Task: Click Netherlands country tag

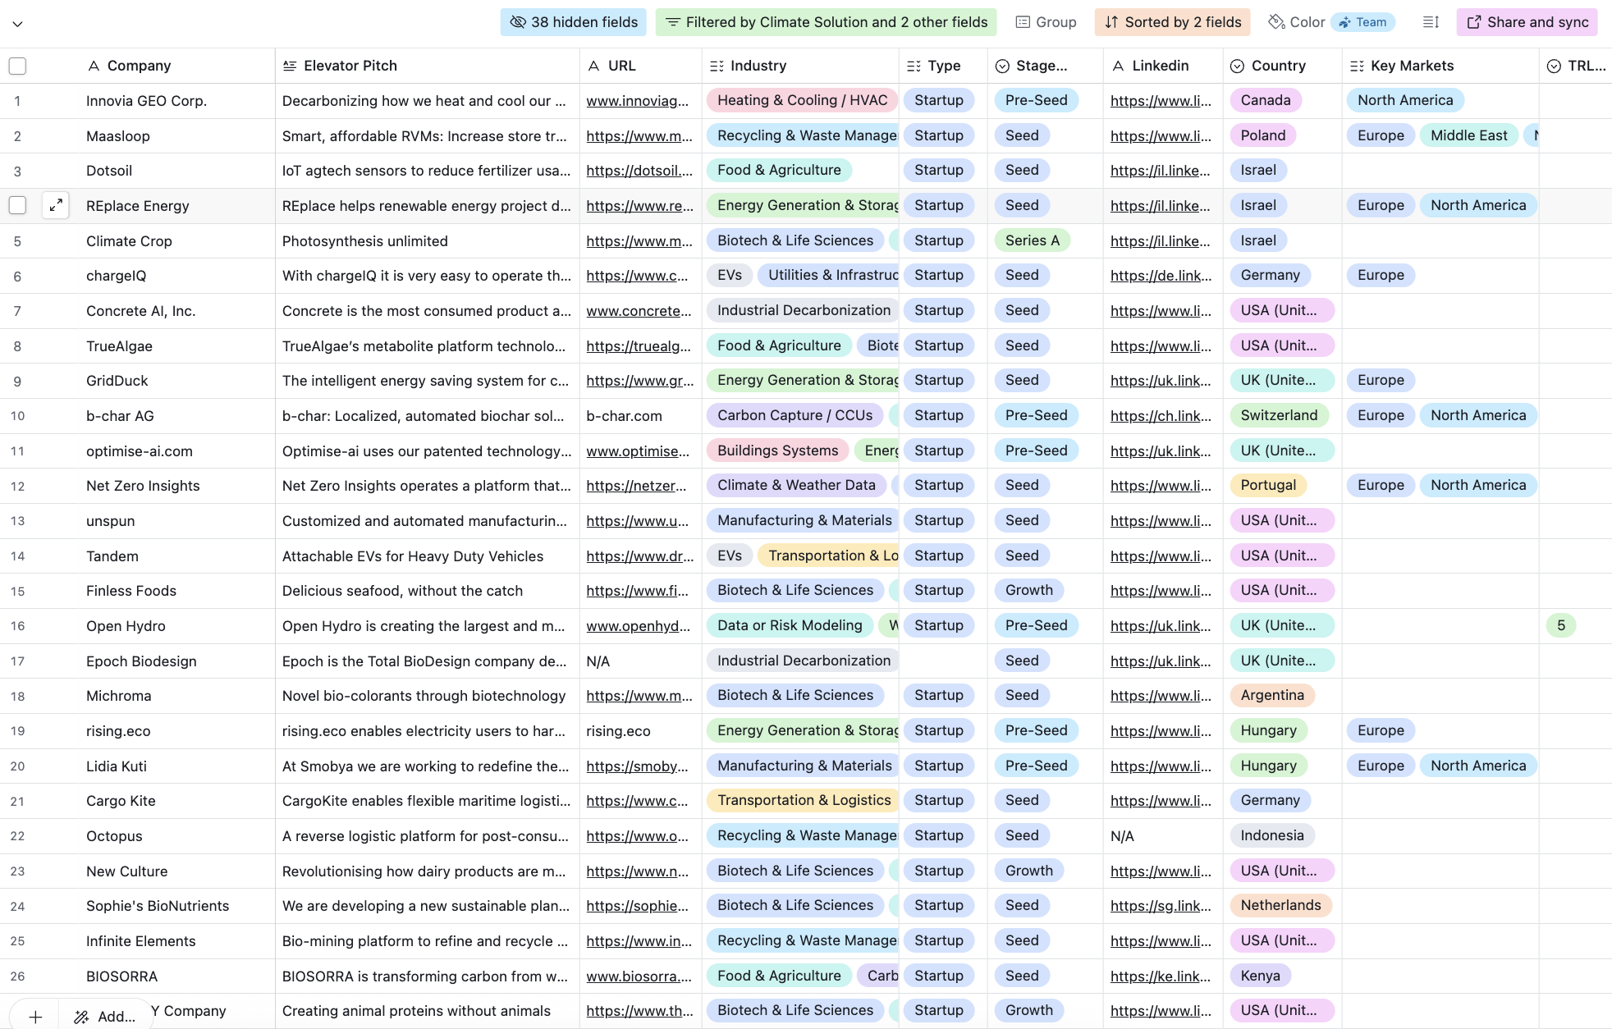Action: click(1280, 905)
